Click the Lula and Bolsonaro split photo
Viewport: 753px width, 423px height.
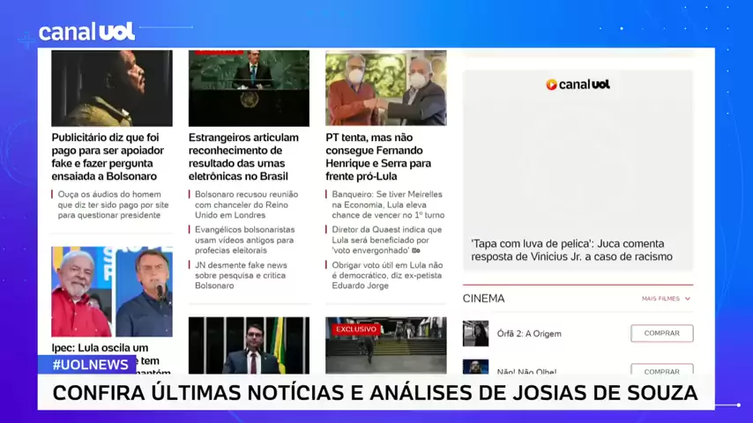(x=112, y=292)
